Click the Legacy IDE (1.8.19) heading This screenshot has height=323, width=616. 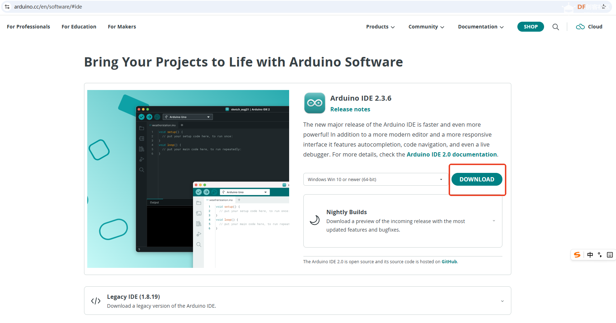click(134, 297)
